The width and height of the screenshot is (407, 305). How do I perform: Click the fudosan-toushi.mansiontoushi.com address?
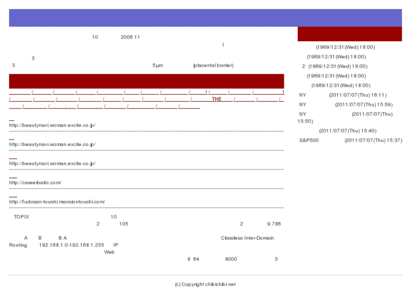point(57,201)
